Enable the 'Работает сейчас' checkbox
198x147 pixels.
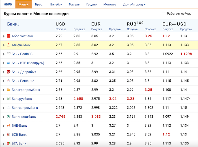163,14
